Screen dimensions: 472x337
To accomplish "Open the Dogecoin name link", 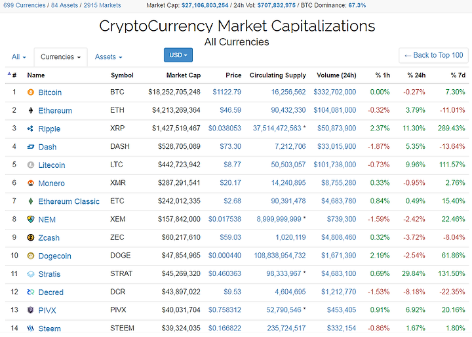I will (x=55, y=256).
